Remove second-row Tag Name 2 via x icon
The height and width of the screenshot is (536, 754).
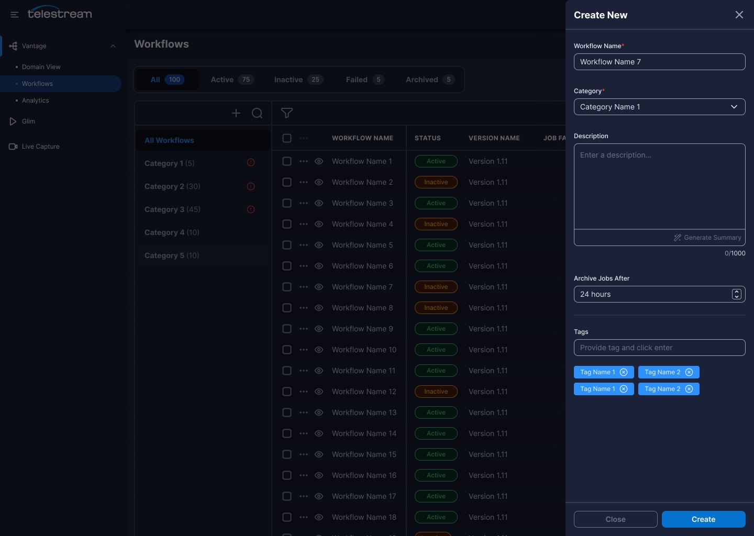coord(689,389)
